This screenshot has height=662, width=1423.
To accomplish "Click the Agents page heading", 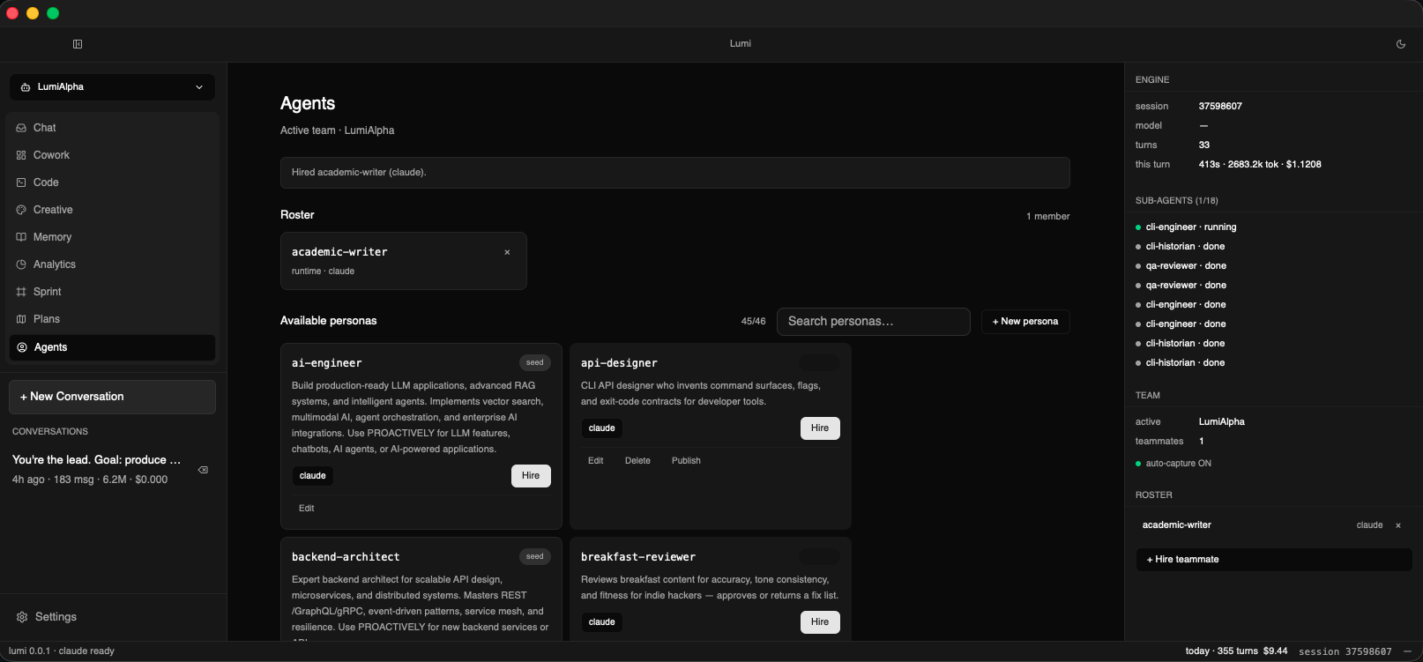I will (308, 104).
